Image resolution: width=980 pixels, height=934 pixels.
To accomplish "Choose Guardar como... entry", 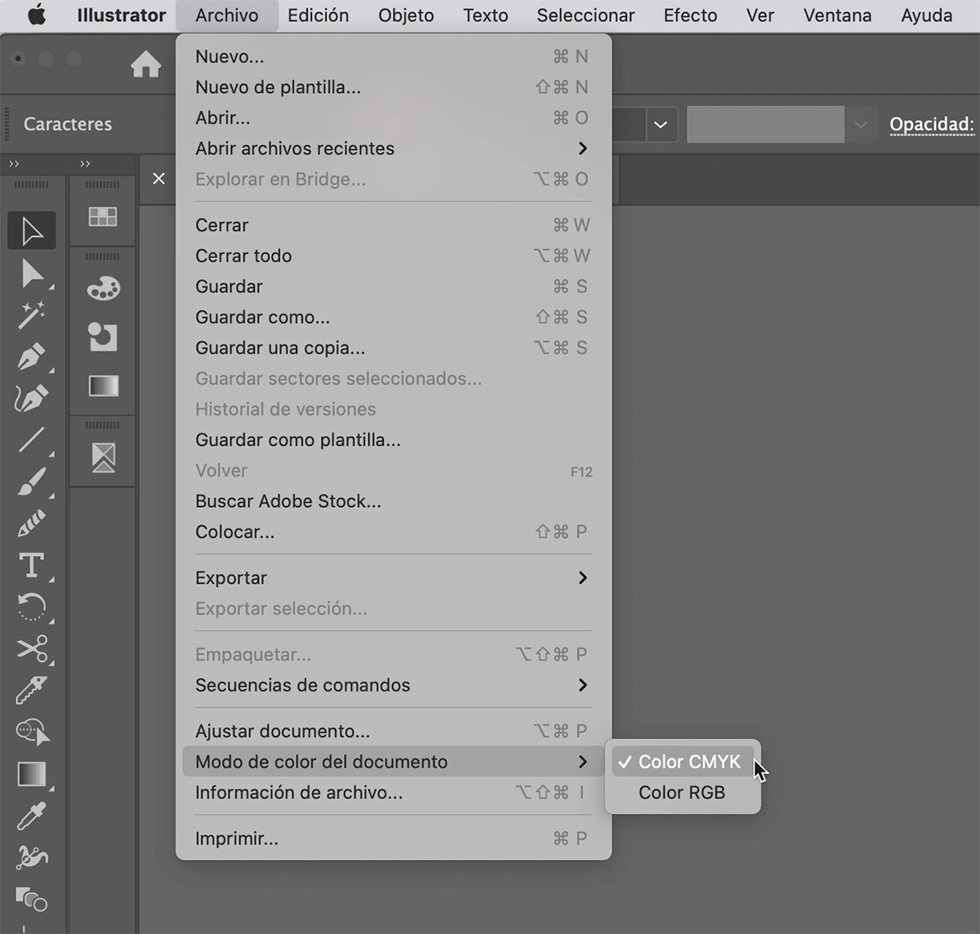I will click(394, 317).
